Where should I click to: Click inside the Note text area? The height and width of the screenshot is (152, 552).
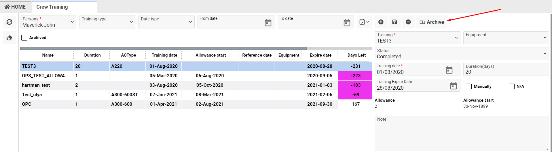461,134
